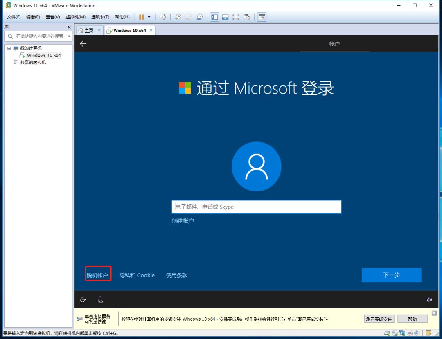The width and height of the screenshot is (442, 339).
Task: Toggle the thumbnail bar view icon
Action: [x=225, y=17]
